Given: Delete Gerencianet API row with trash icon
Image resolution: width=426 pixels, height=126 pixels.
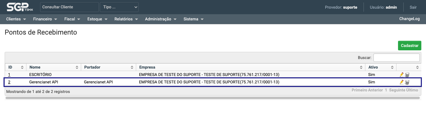Looking at the screenshot, I should click(x=407, y=82).
